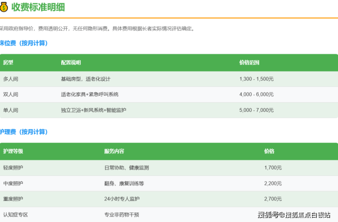Screen dimensions: 338x222
Task: Click the 服务内容 column header
Action: click(114, 151)
